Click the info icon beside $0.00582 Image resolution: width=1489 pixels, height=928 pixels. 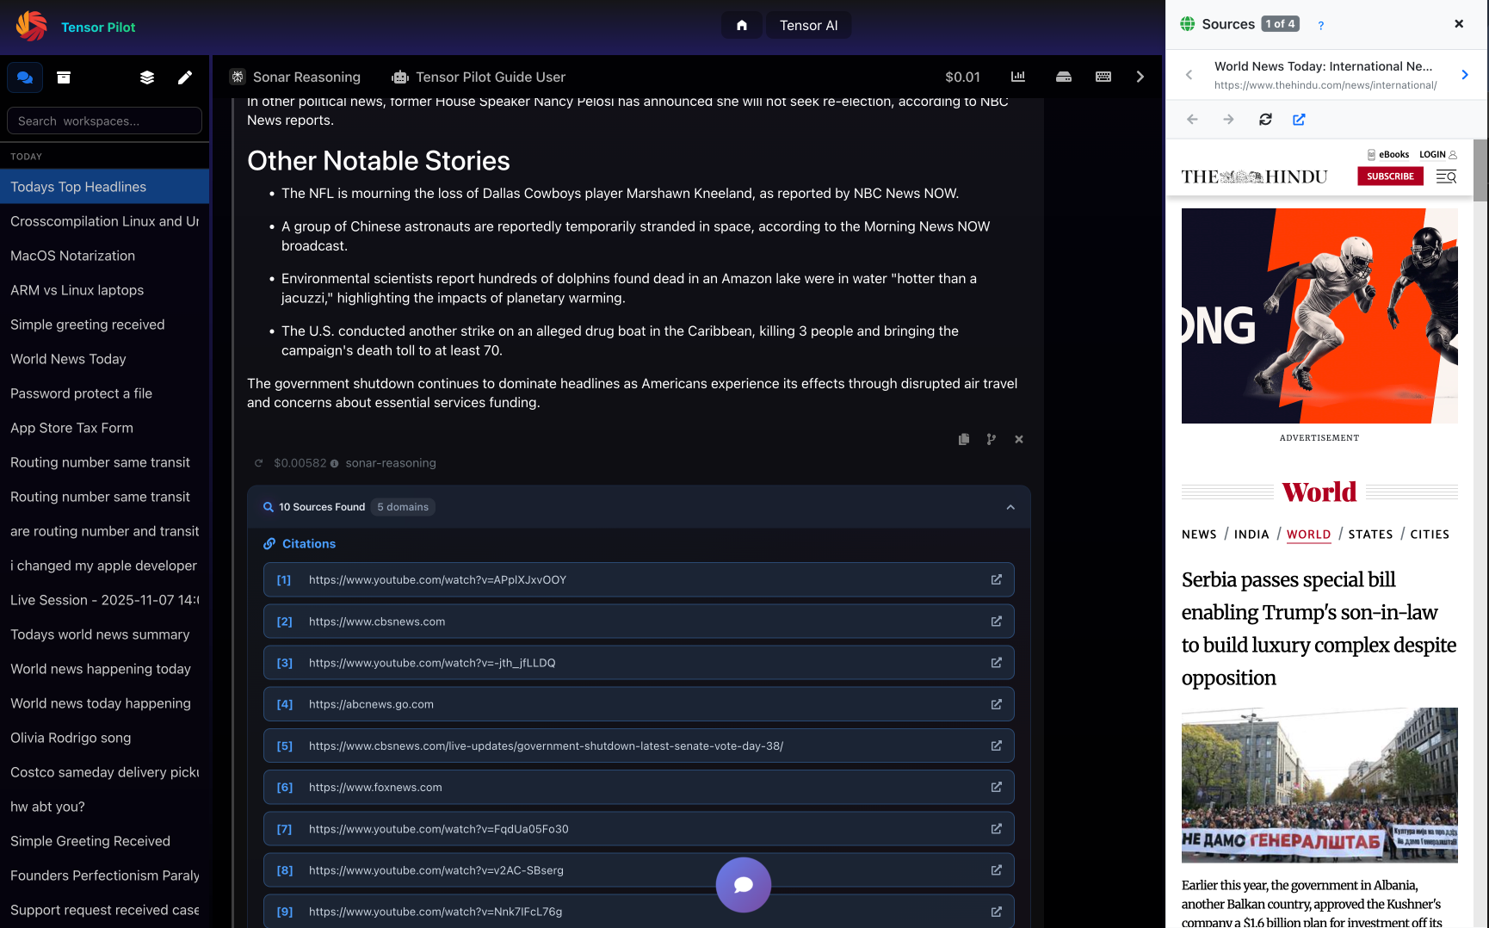coord(335,463)
